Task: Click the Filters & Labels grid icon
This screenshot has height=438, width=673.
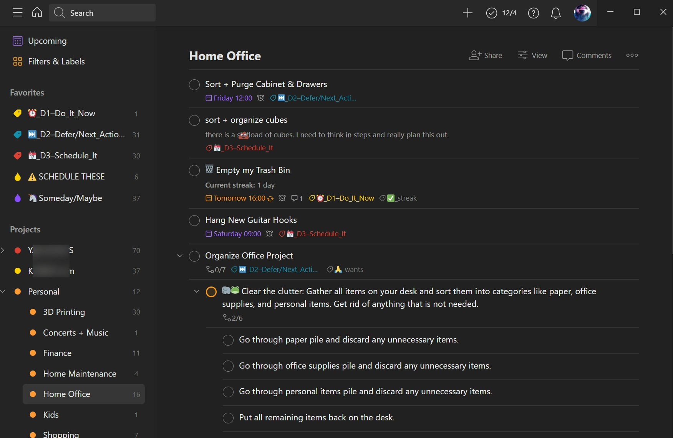Action: pos(18,61)
